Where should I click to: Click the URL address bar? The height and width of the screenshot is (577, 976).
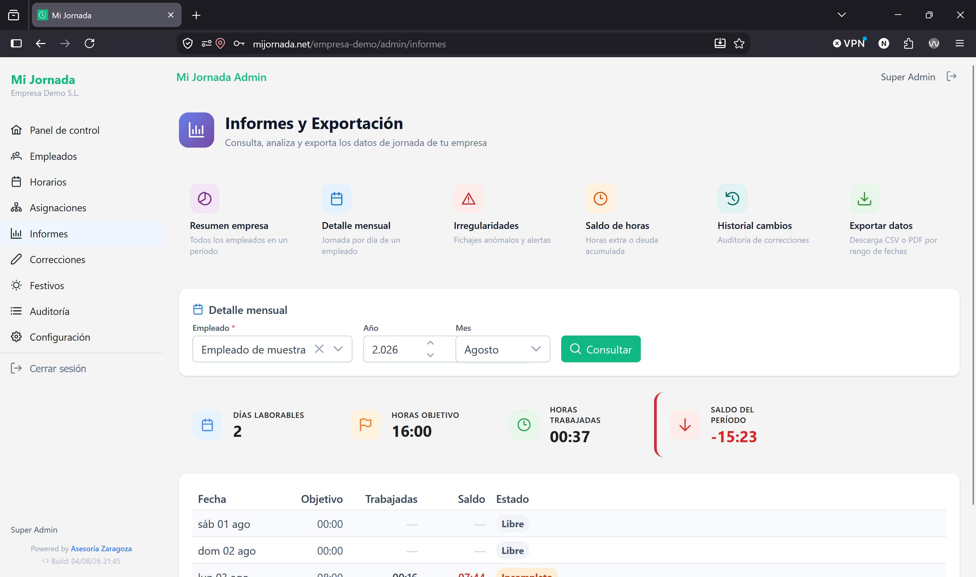[463, 44]
